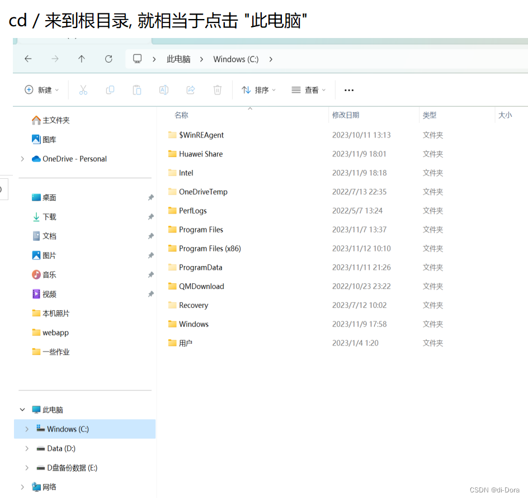Click the pin icon beside 文档
Image resolution: width=528 pixels, height=498 pixels.
click(x=151, y=236)
